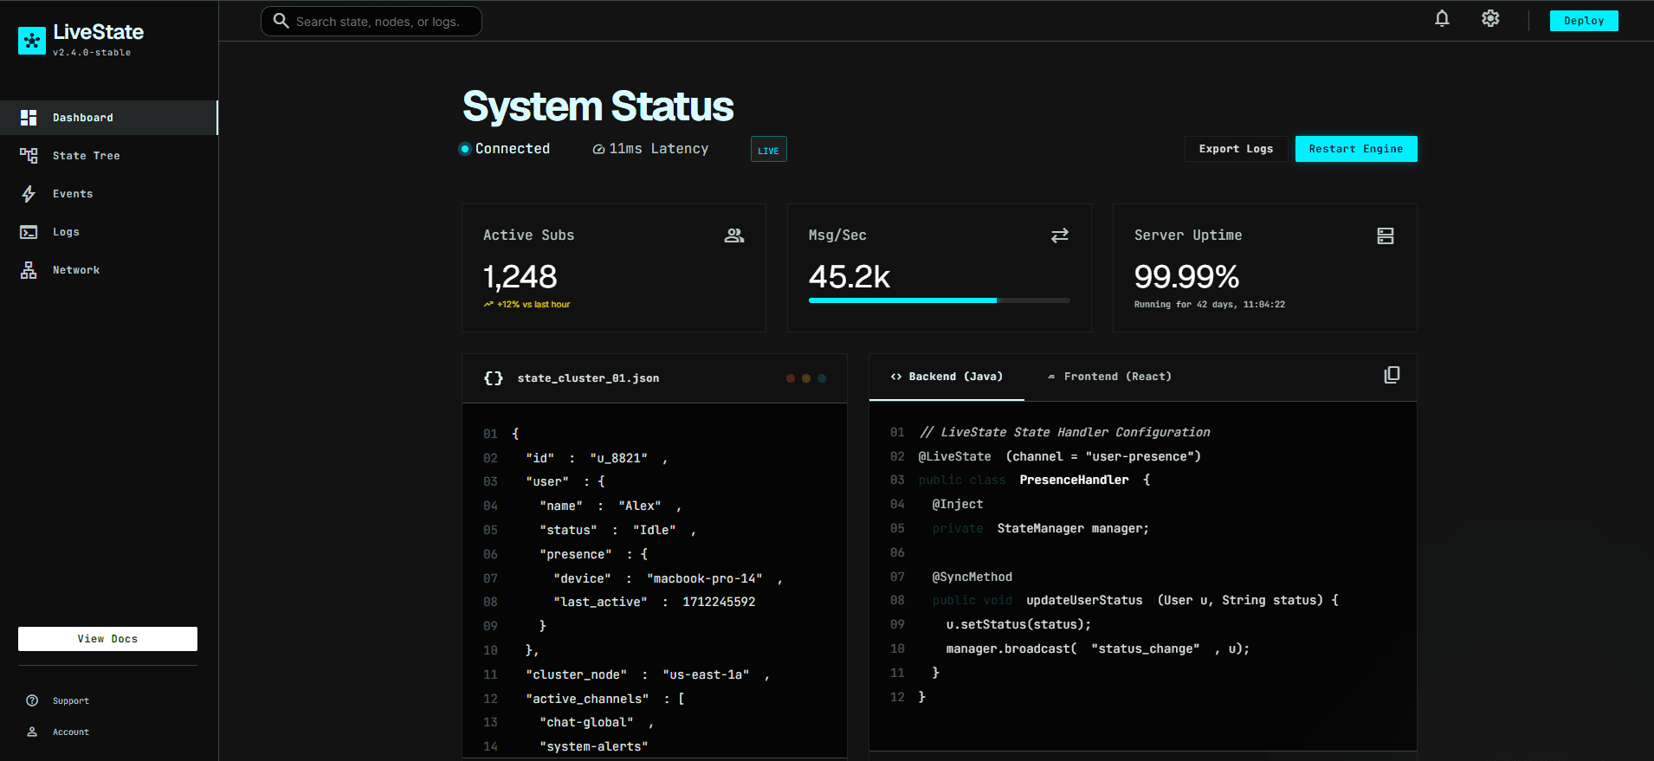The image size is (1654, 761).
Task: Open notifications bell icon
Action: pyautogui.click(x=1442, y=18)
